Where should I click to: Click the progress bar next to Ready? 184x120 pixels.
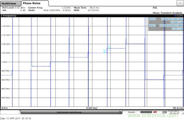click(146, 112)
